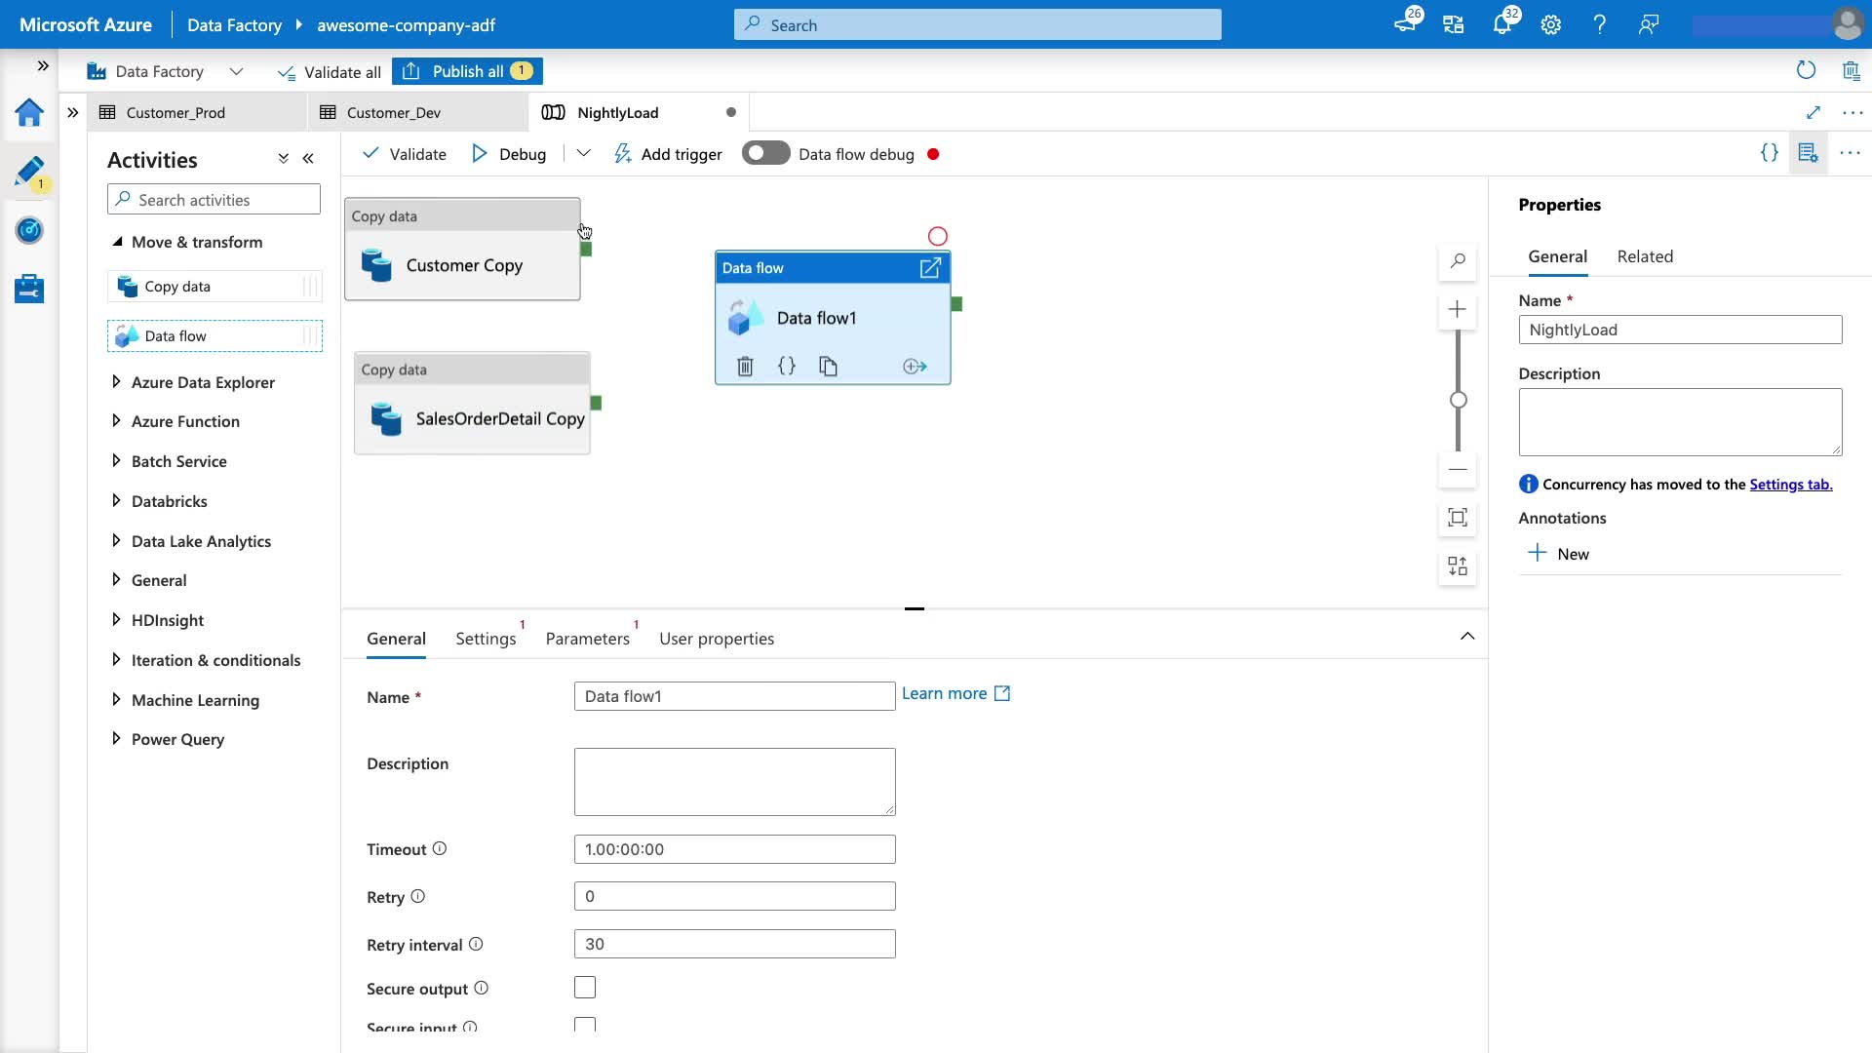This screenshot has height=1053, width=1872.
Task: Open the Manage toolbox hub icon
Action: coord(29,289)
